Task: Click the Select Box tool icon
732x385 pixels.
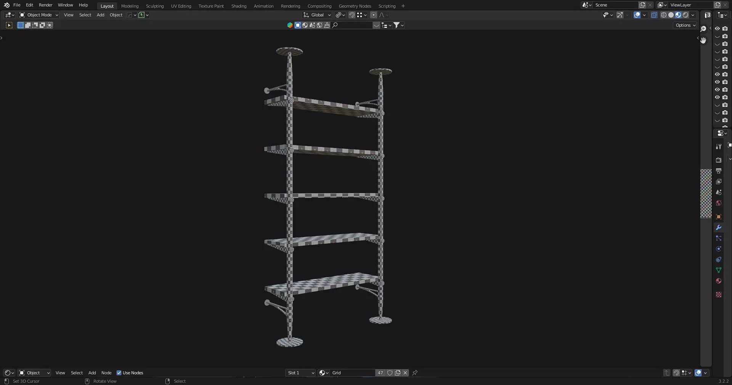Action: [9, 25]
